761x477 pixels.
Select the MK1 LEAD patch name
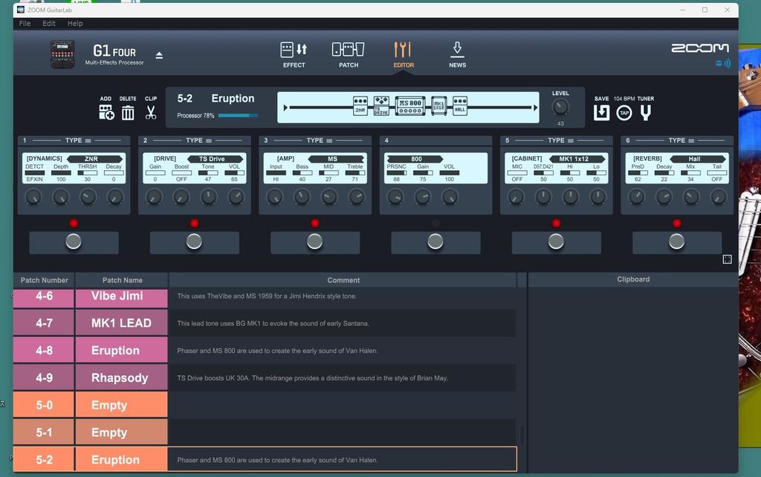coord(121,323)
